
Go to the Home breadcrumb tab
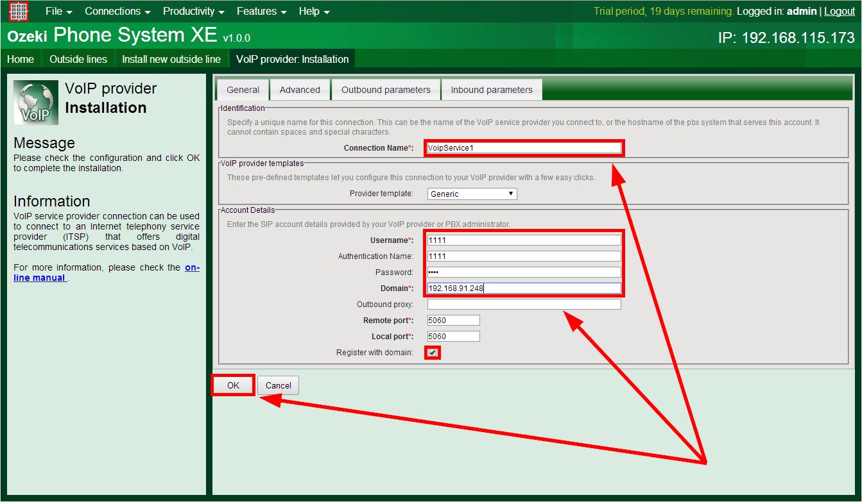pyautogui.click(x=21, y=59)
